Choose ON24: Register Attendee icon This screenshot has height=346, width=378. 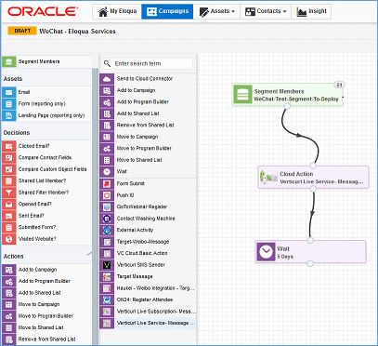coord(107,299)
